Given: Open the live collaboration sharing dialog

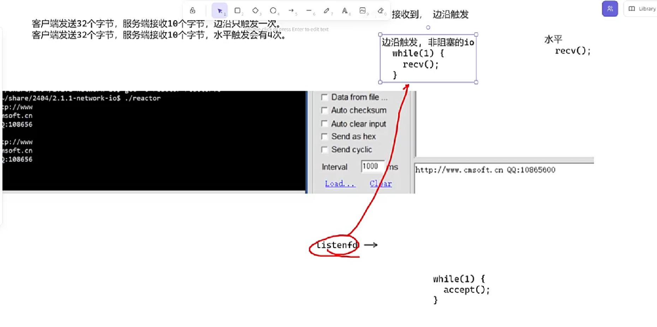Looking at the screenshot, I should coord(610,9).
